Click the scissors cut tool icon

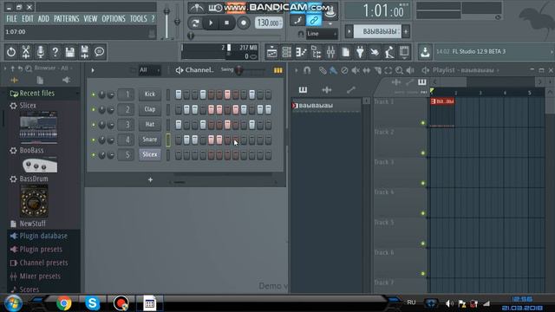(26, 52)
